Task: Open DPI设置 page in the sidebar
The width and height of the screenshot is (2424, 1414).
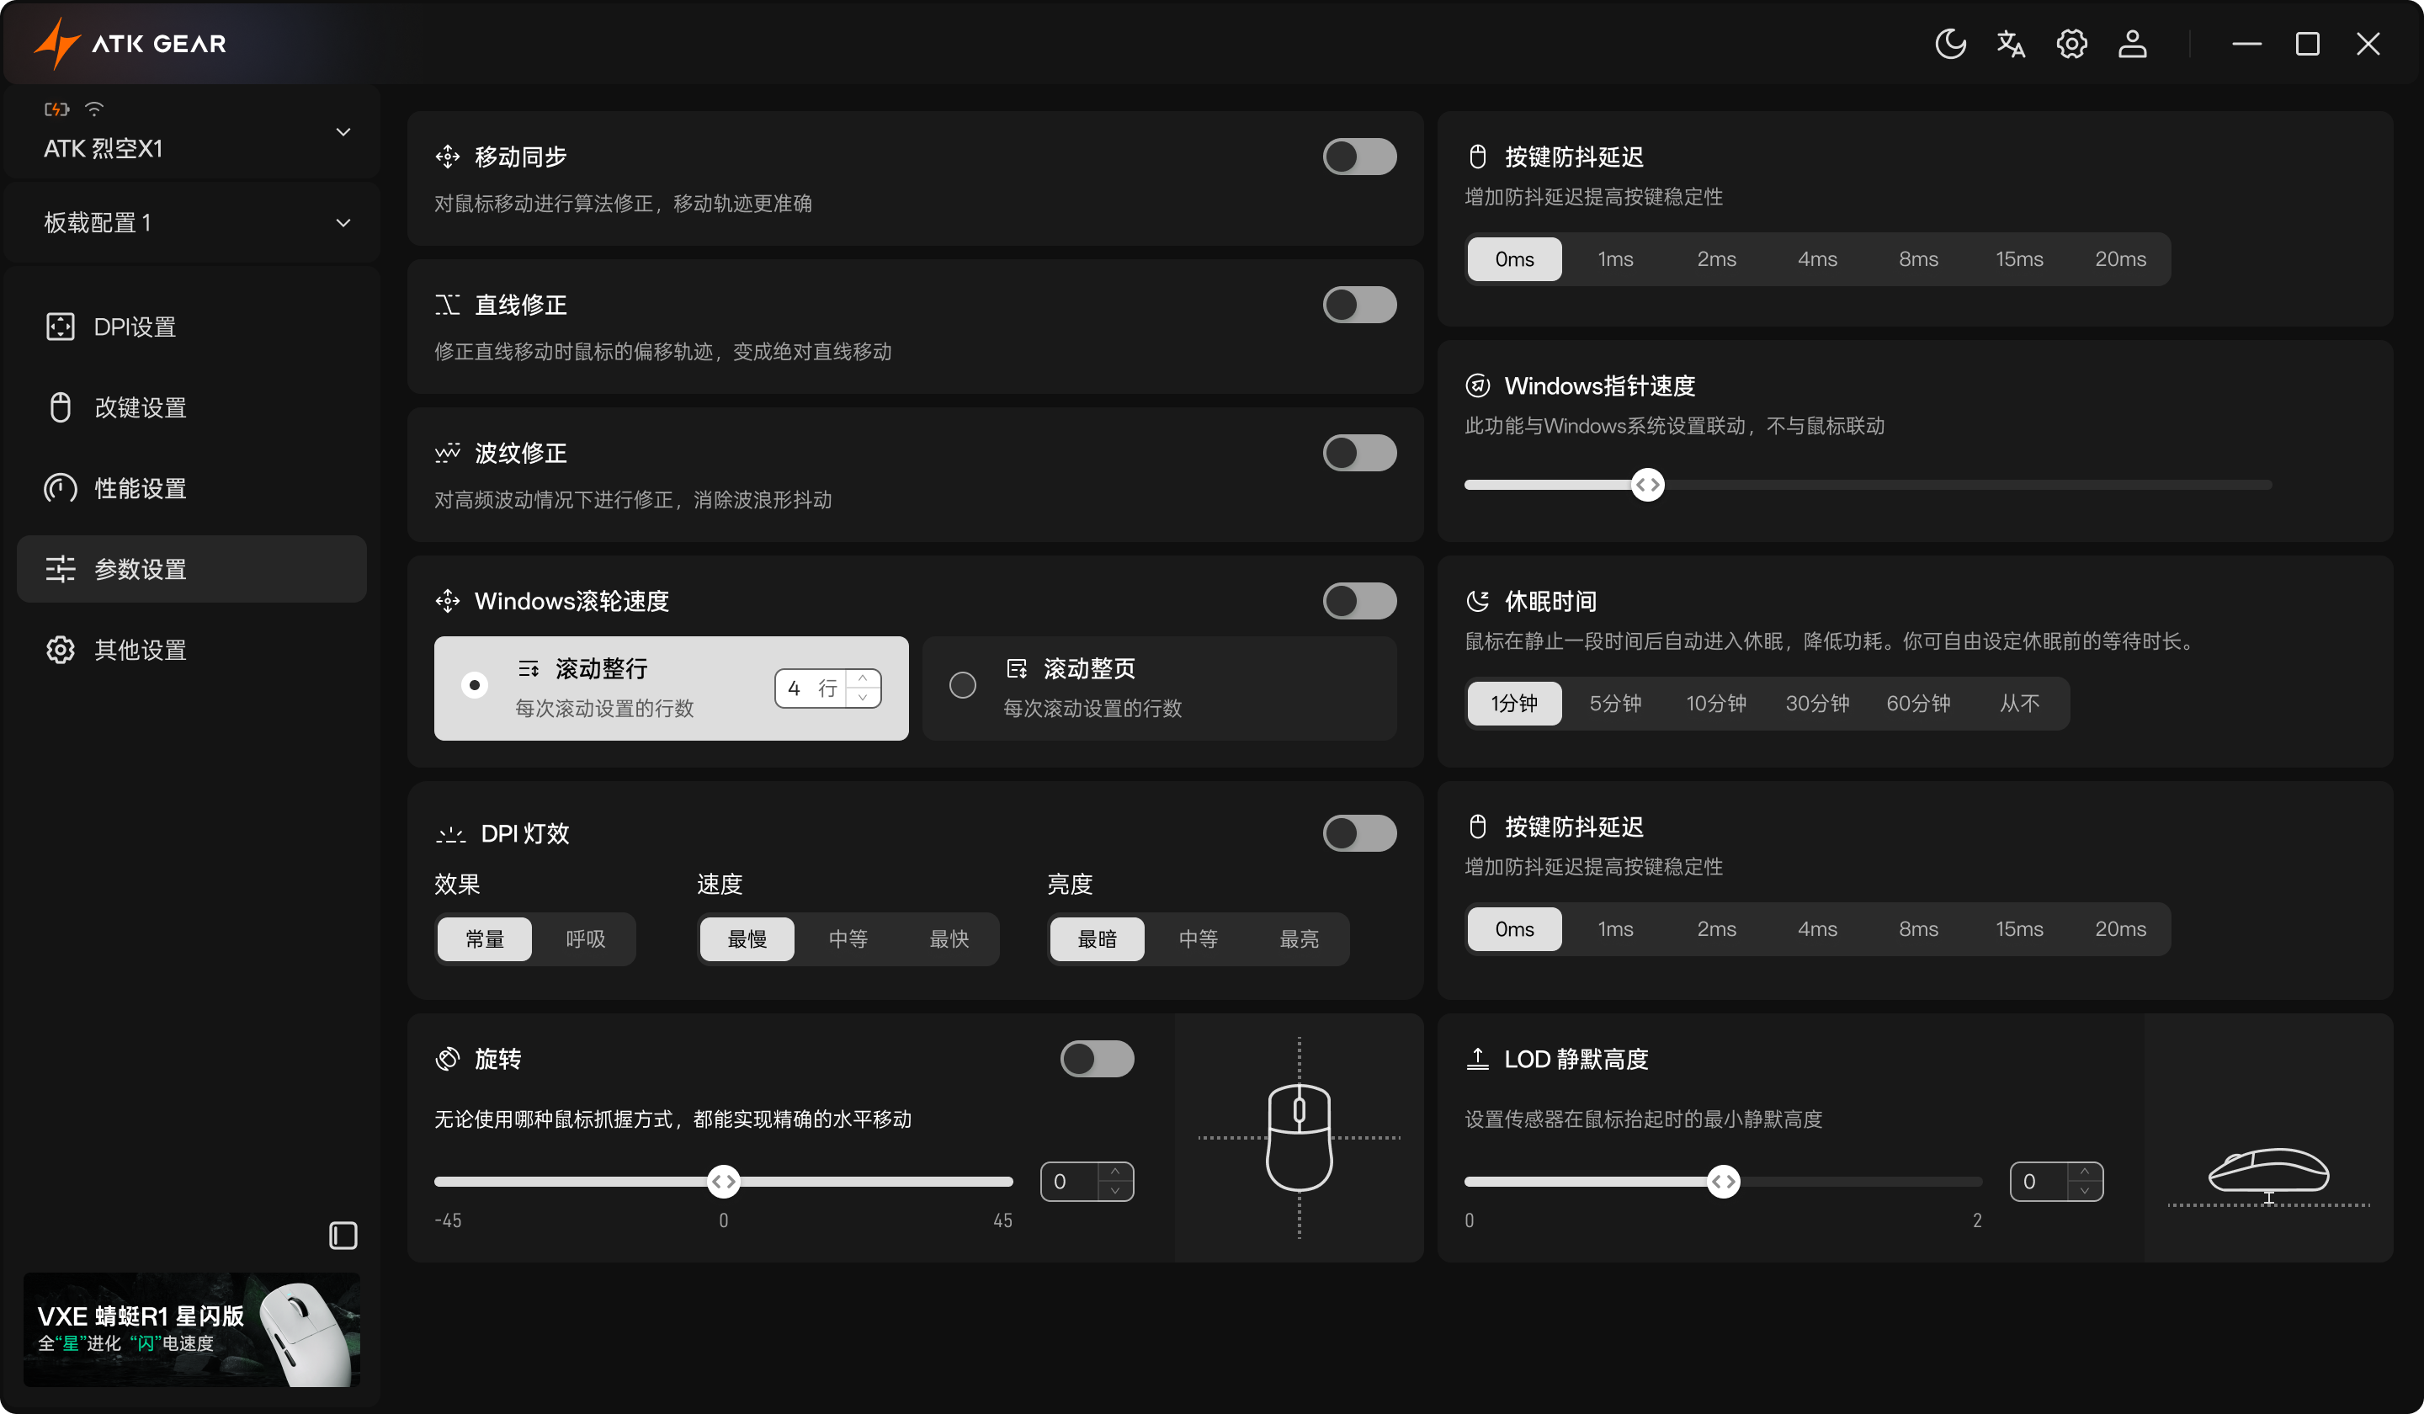Action: (x=135, y=327)
